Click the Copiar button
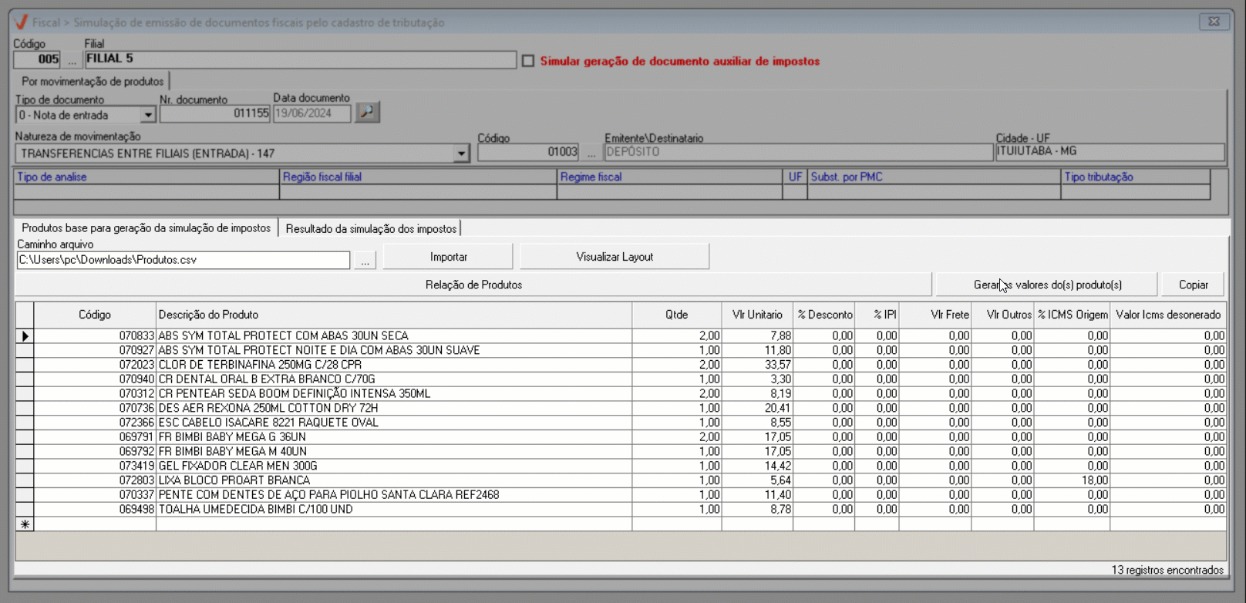The width and height of the screenshot is (1246, 603). [1193, 285]
